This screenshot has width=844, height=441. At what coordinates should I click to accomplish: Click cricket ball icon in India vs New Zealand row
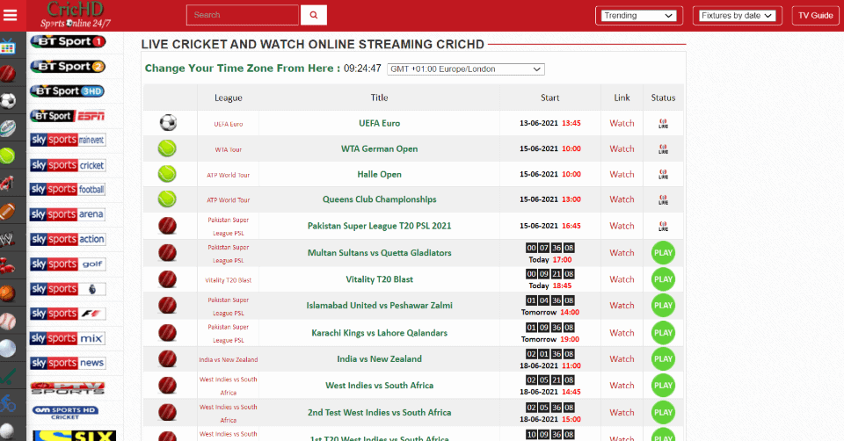click(x=167, y=358)
